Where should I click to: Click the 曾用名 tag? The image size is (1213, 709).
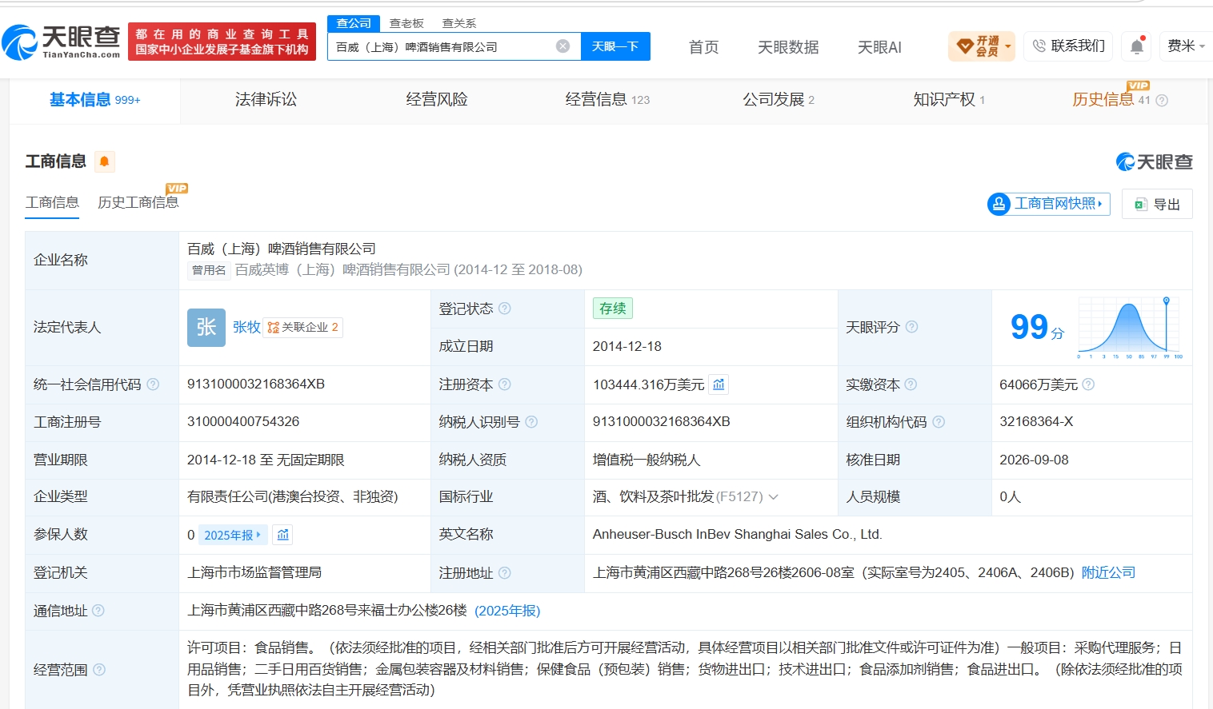pyautogui.click(x=209, y=270)
